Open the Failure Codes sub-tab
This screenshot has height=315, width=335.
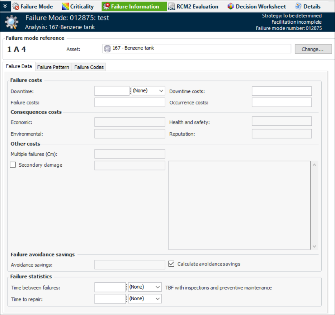click(x=89, y=67)
